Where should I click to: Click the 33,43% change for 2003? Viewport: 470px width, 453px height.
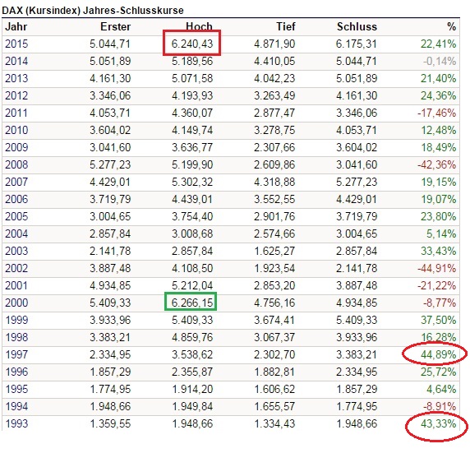coord(438,251)
